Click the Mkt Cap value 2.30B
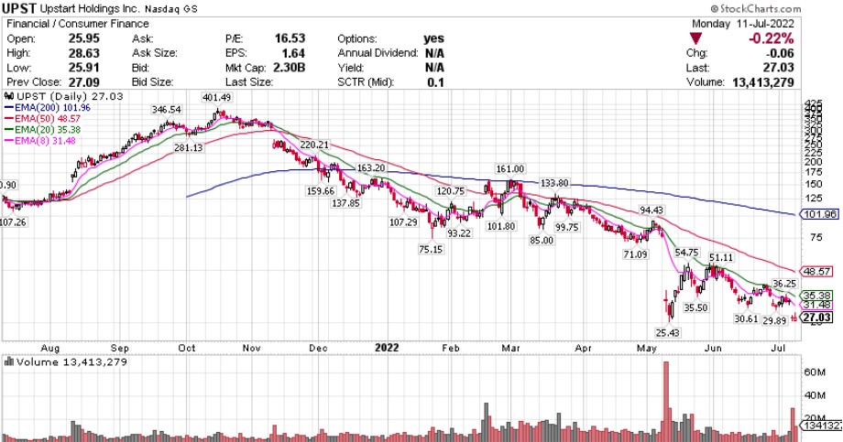 coord(290,68)
